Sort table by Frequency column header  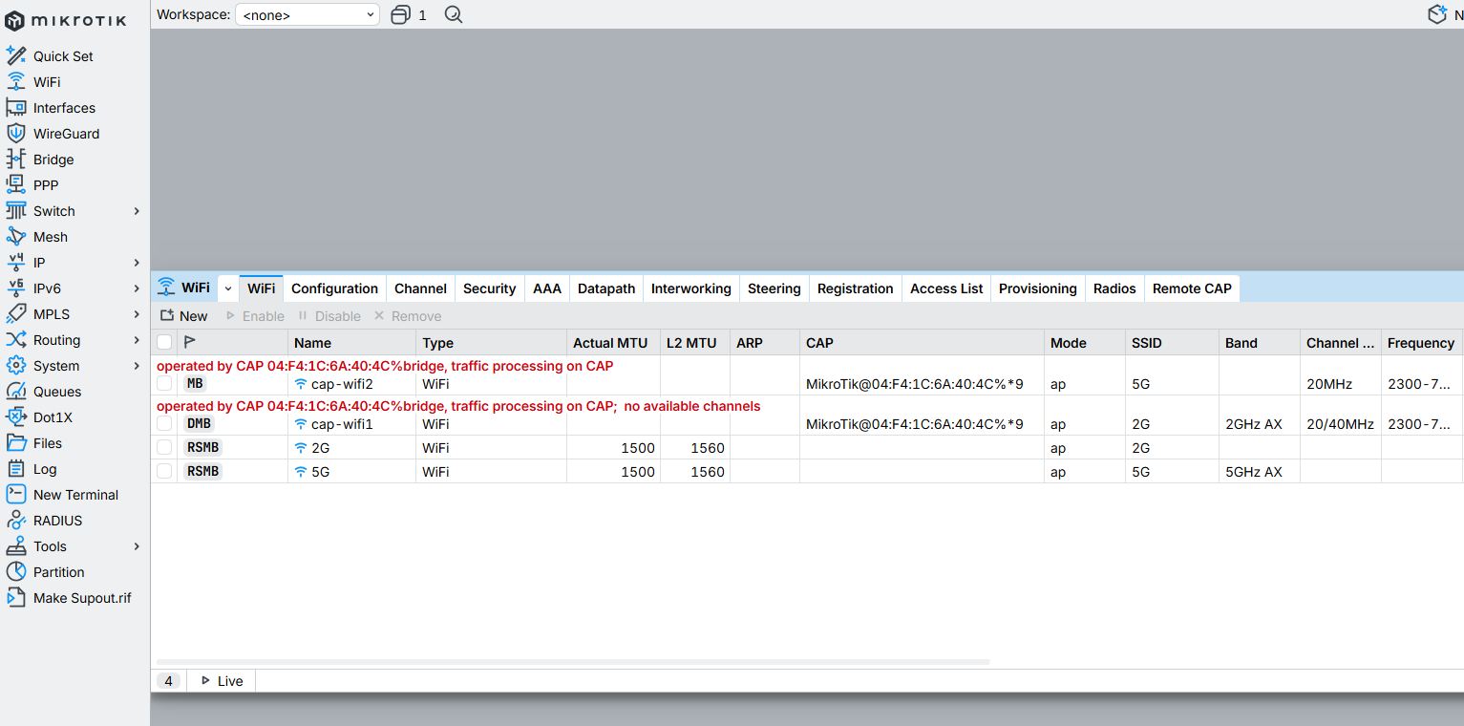click(x=1421, y=343)
